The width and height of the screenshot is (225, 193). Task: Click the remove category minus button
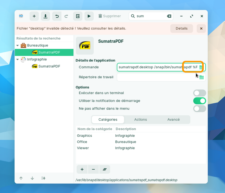[93, 169]
